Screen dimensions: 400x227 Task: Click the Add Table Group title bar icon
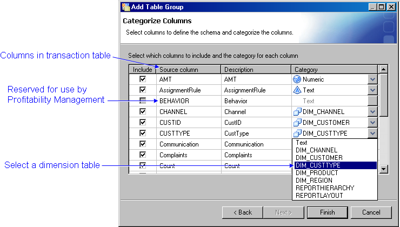tap(125, 7)
